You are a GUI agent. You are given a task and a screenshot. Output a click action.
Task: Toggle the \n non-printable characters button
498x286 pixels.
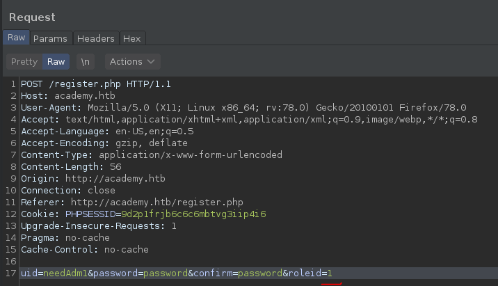[x=86, y=61]
